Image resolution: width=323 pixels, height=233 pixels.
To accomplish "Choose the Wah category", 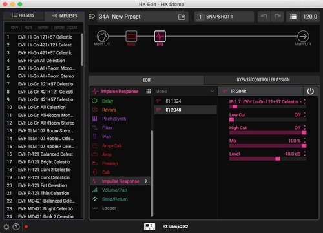I will click(x=121, y=137).
